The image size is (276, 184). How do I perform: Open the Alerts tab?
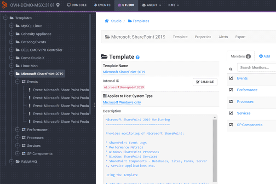click(x=223, y=37)
